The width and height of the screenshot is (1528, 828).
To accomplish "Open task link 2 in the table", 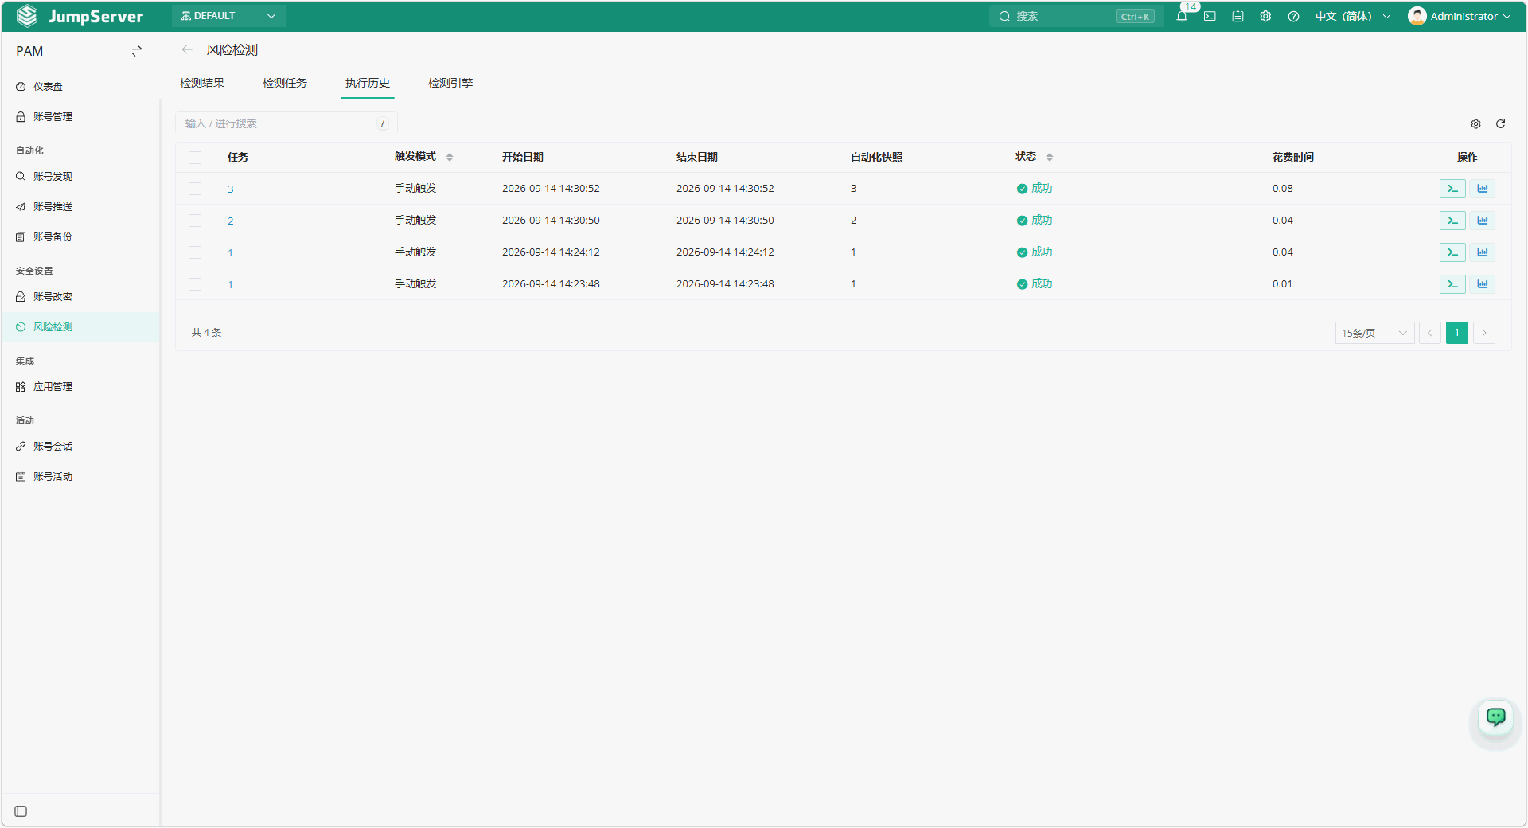I will tap(231, 221).
